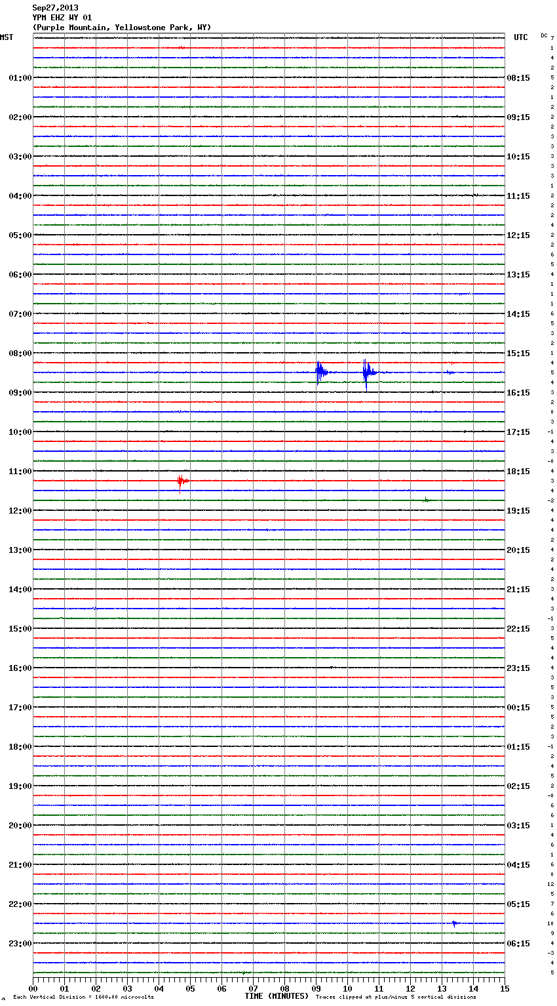
Task: Select the 12:00 MST time label
Action: tap(20, 511)
